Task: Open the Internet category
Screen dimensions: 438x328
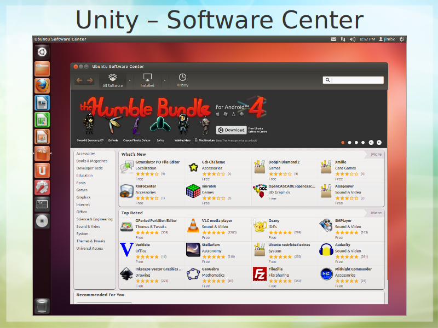Action: [x=83, y=204]
